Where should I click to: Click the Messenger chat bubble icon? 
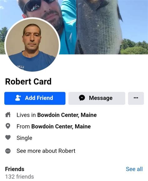pyautogui.click(x=82, y=98)
